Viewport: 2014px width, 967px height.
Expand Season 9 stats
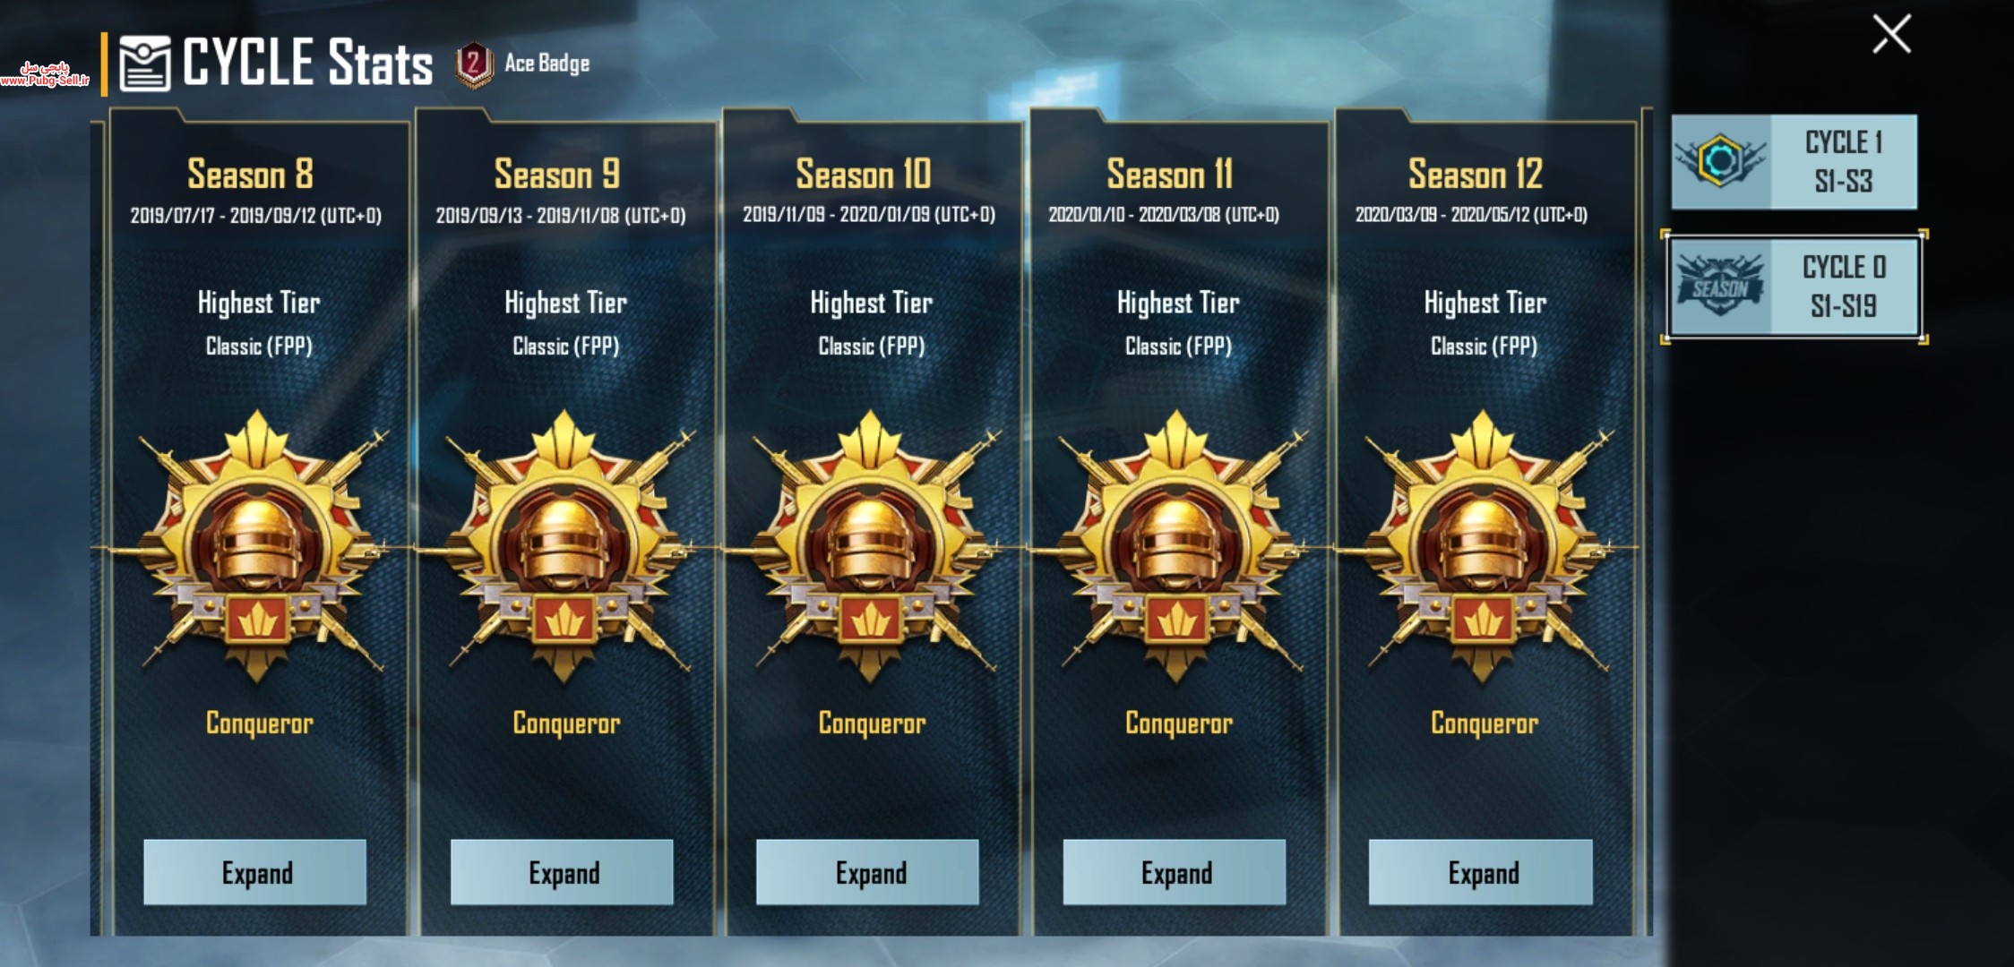tap(562, 872)
